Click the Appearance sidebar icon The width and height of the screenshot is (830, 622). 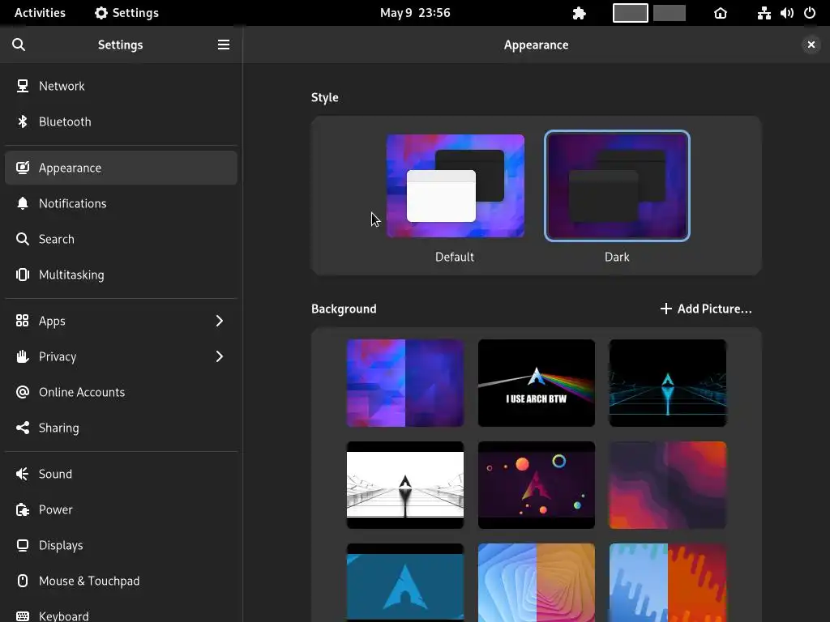click(22, 168)
